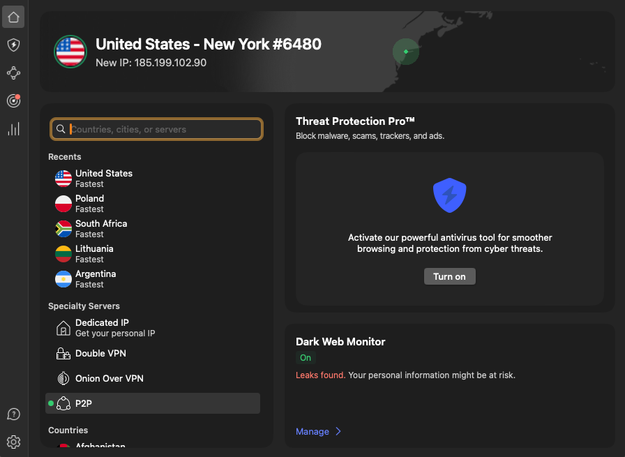Click the South Africa flag icon
Image resolution: width=625 pixels, height=457 pixels.
pos(63,229)
